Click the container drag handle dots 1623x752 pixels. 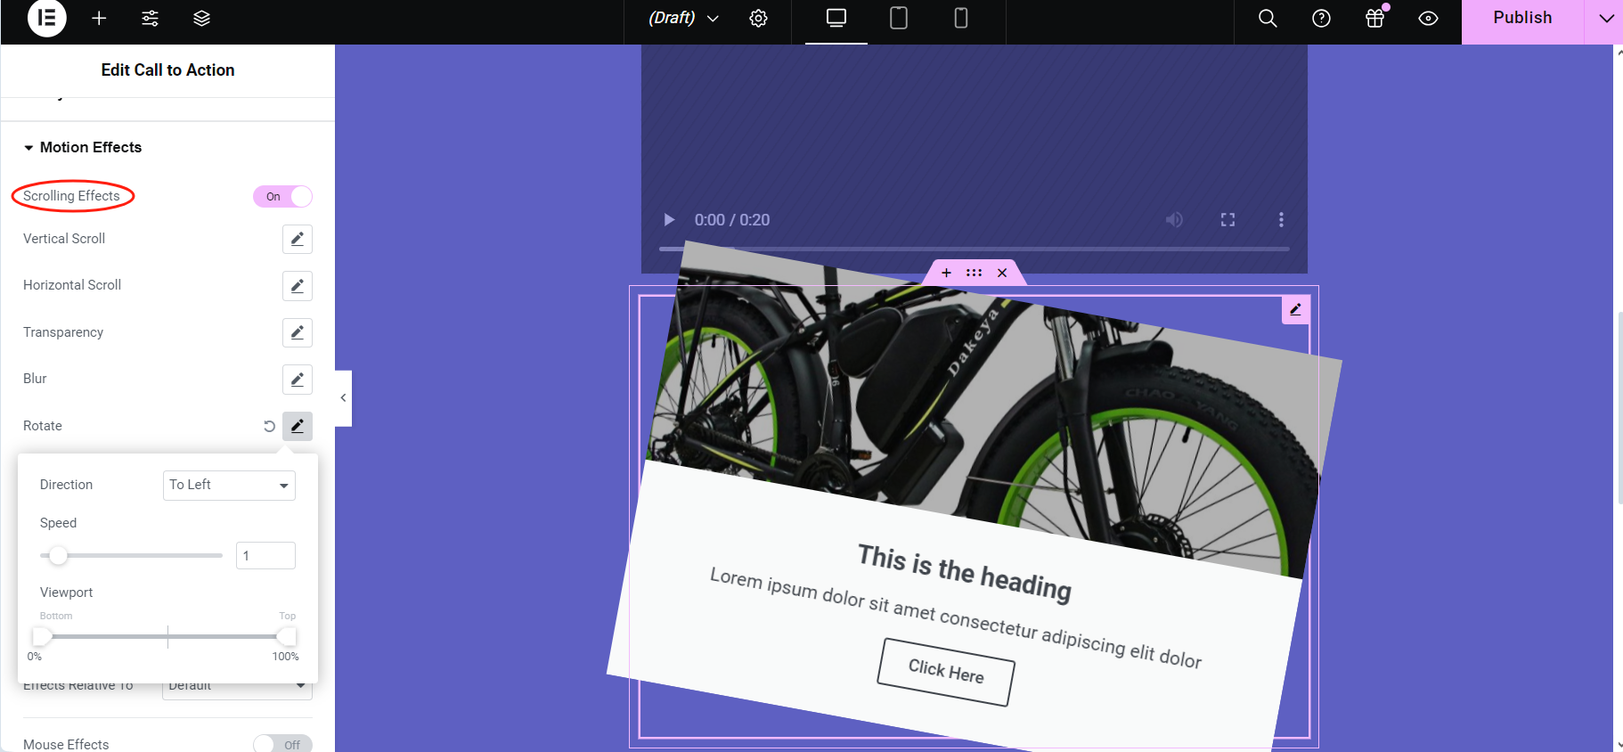click(x=974, y=273)
